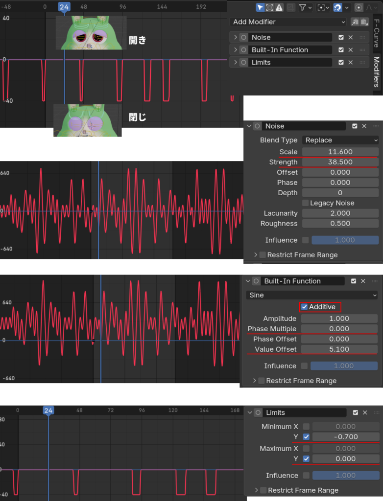Remove the Noise modifier with its X
Image resolution: width=383 pixels, height=501 pixels.
[350, 37]
